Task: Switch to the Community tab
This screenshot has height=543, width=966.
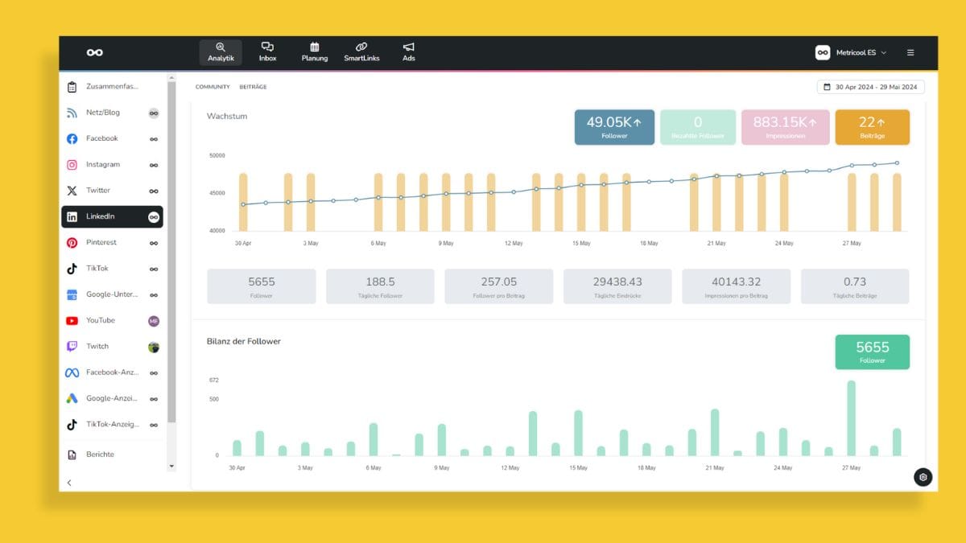Action: coord(213,87)
